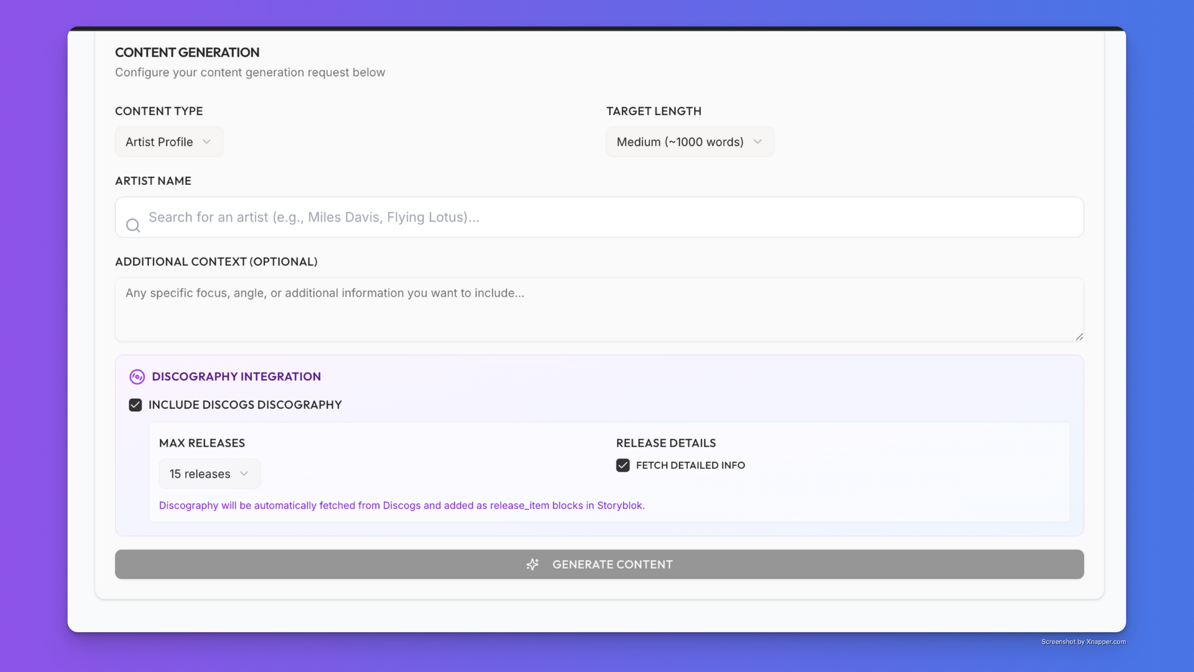Click the Fetch Detailed Info label

coord(690,465)
